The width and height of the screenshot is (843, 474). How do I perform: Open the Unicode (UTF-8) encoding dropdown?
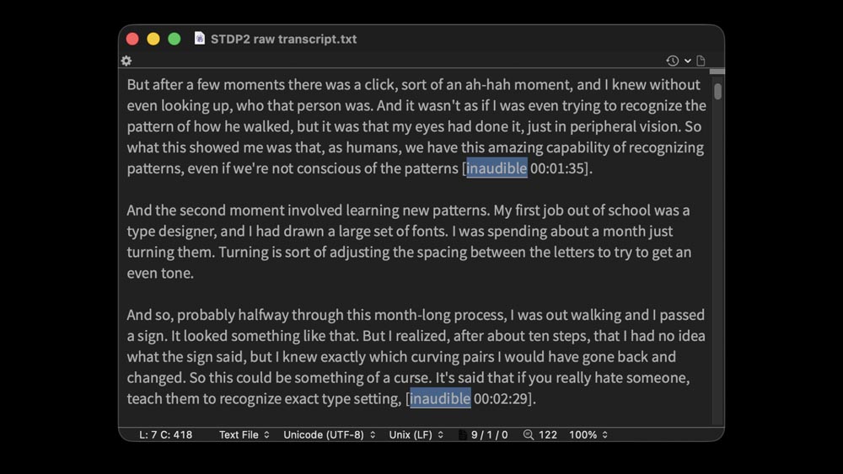(329, 434)
